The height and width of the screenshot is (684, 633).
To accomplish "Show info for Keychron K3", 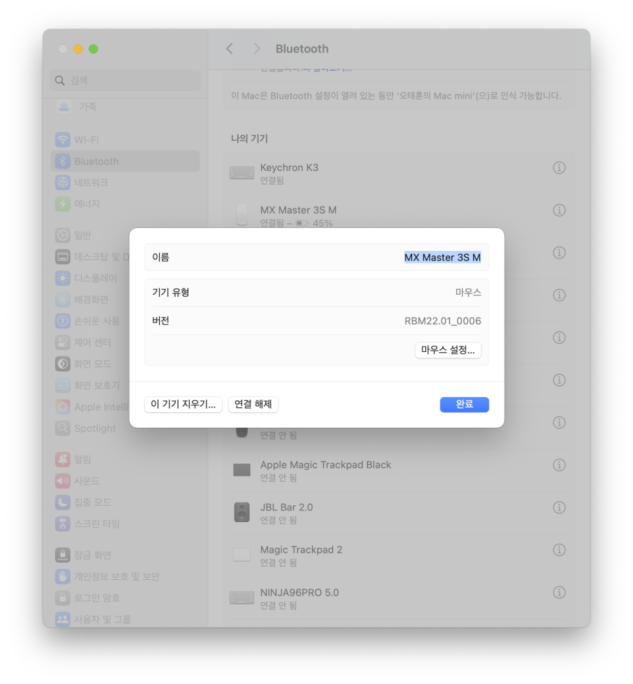I will (559, 168).
